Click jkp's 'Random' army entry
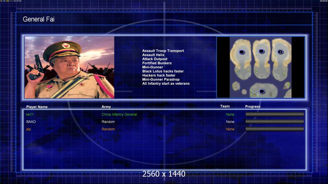This screenshot has width=328, height=184. click(108, 129)
